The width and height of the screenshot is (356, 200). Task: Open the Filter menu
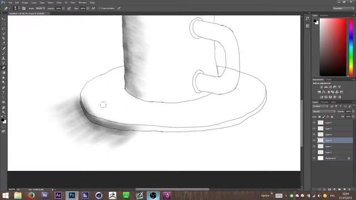pyautogui.click(x=59, y=2)
